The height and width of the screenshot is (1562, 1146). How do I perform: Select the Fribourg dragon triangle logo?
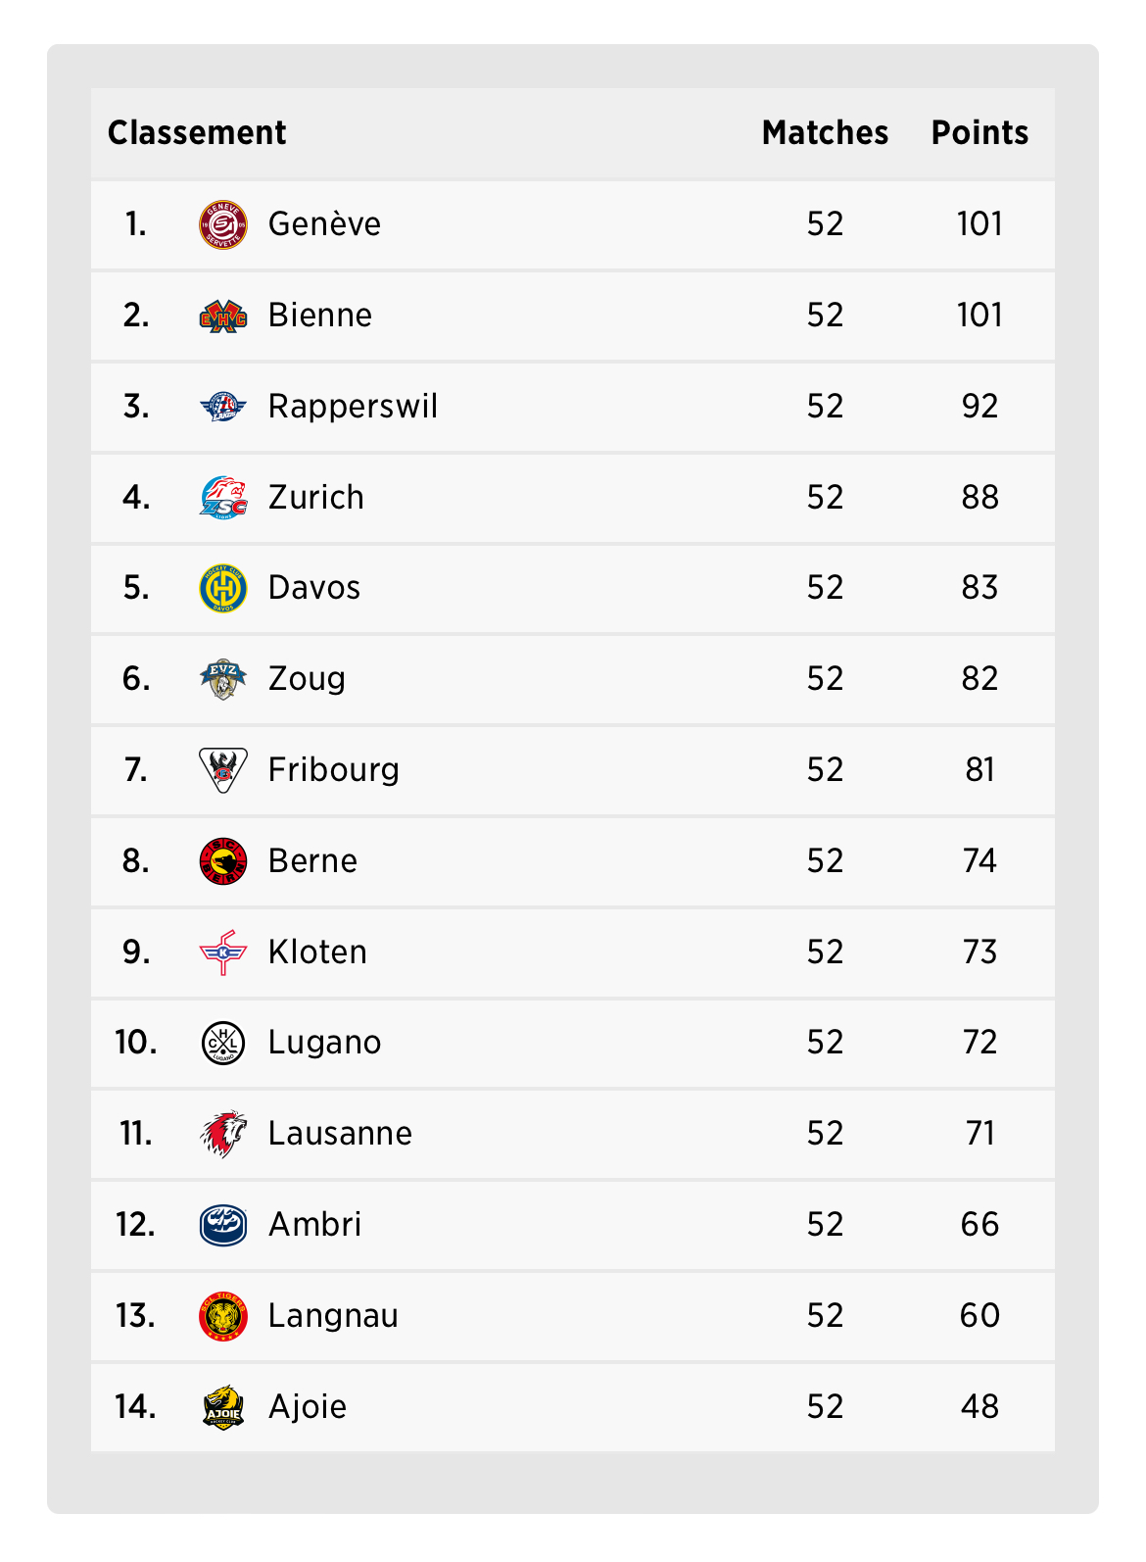pyautogui.click(x=222, y=770)
